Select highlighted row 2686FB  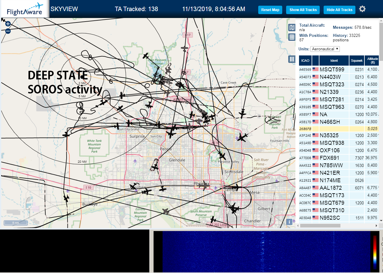339,129
